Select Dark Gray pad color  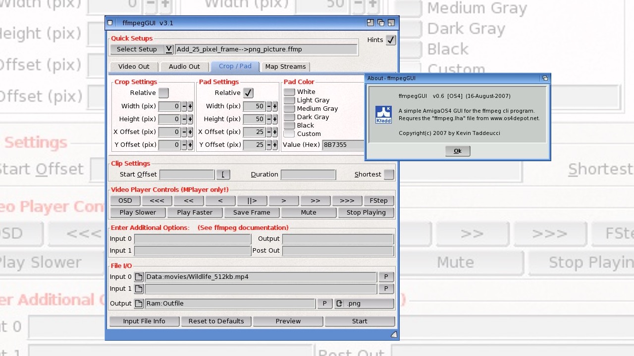(289, 117)
